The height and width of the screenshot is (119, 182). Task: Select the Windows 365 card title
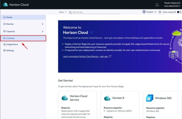[x=163, y=98]
